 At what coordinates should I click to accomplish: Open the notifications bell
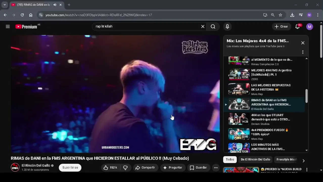297,27
